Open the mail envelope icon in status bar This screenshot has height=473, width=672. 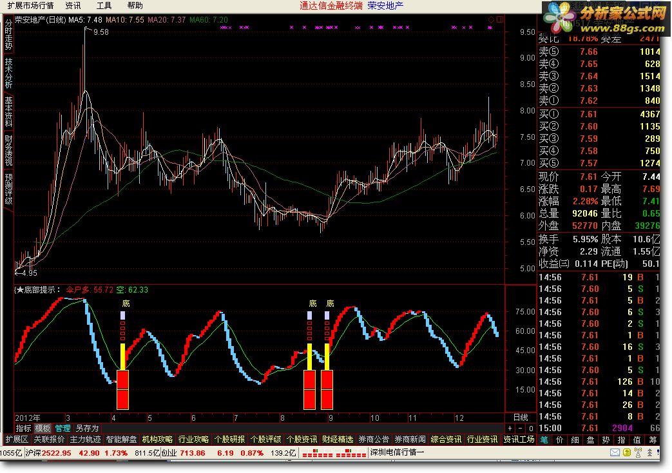tap(615, 452)
